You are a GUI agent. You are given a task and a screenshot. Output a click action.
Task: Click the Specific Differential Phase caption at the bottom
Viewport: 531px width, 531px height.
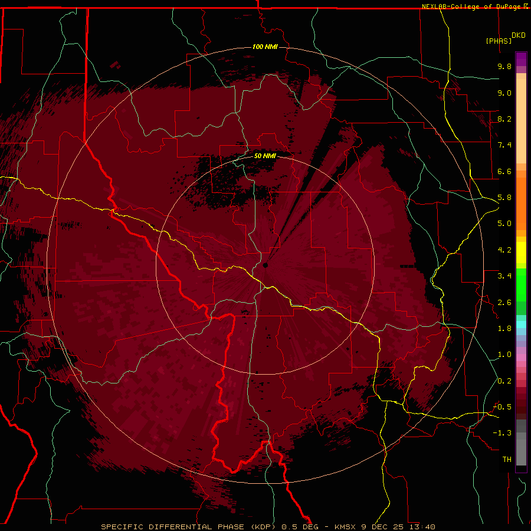(x=268, y=527)
